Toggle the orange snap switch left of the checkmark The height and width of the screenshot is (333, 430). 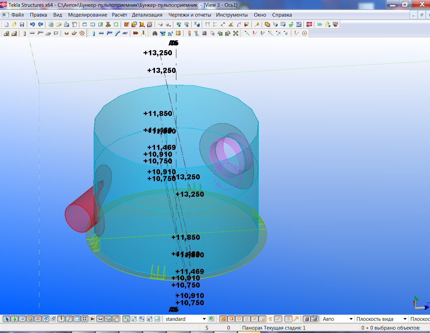click(270, 319)
